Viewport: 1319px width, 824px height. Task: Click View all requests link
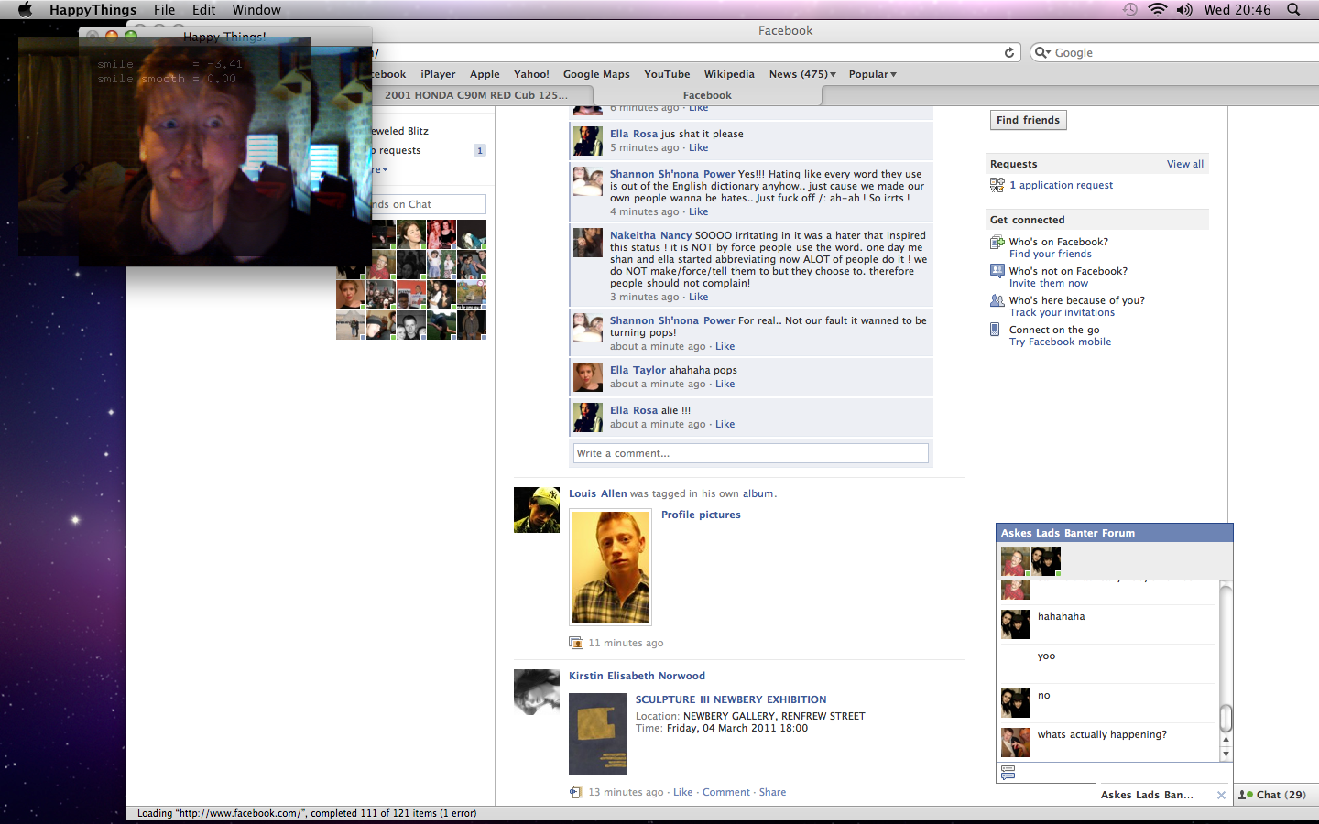click(x=1184, y=164)
